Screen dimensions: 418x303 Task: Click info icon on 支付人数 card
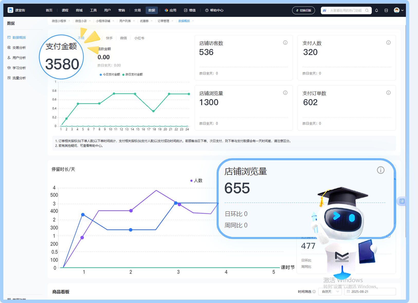(x=388, y=43)
